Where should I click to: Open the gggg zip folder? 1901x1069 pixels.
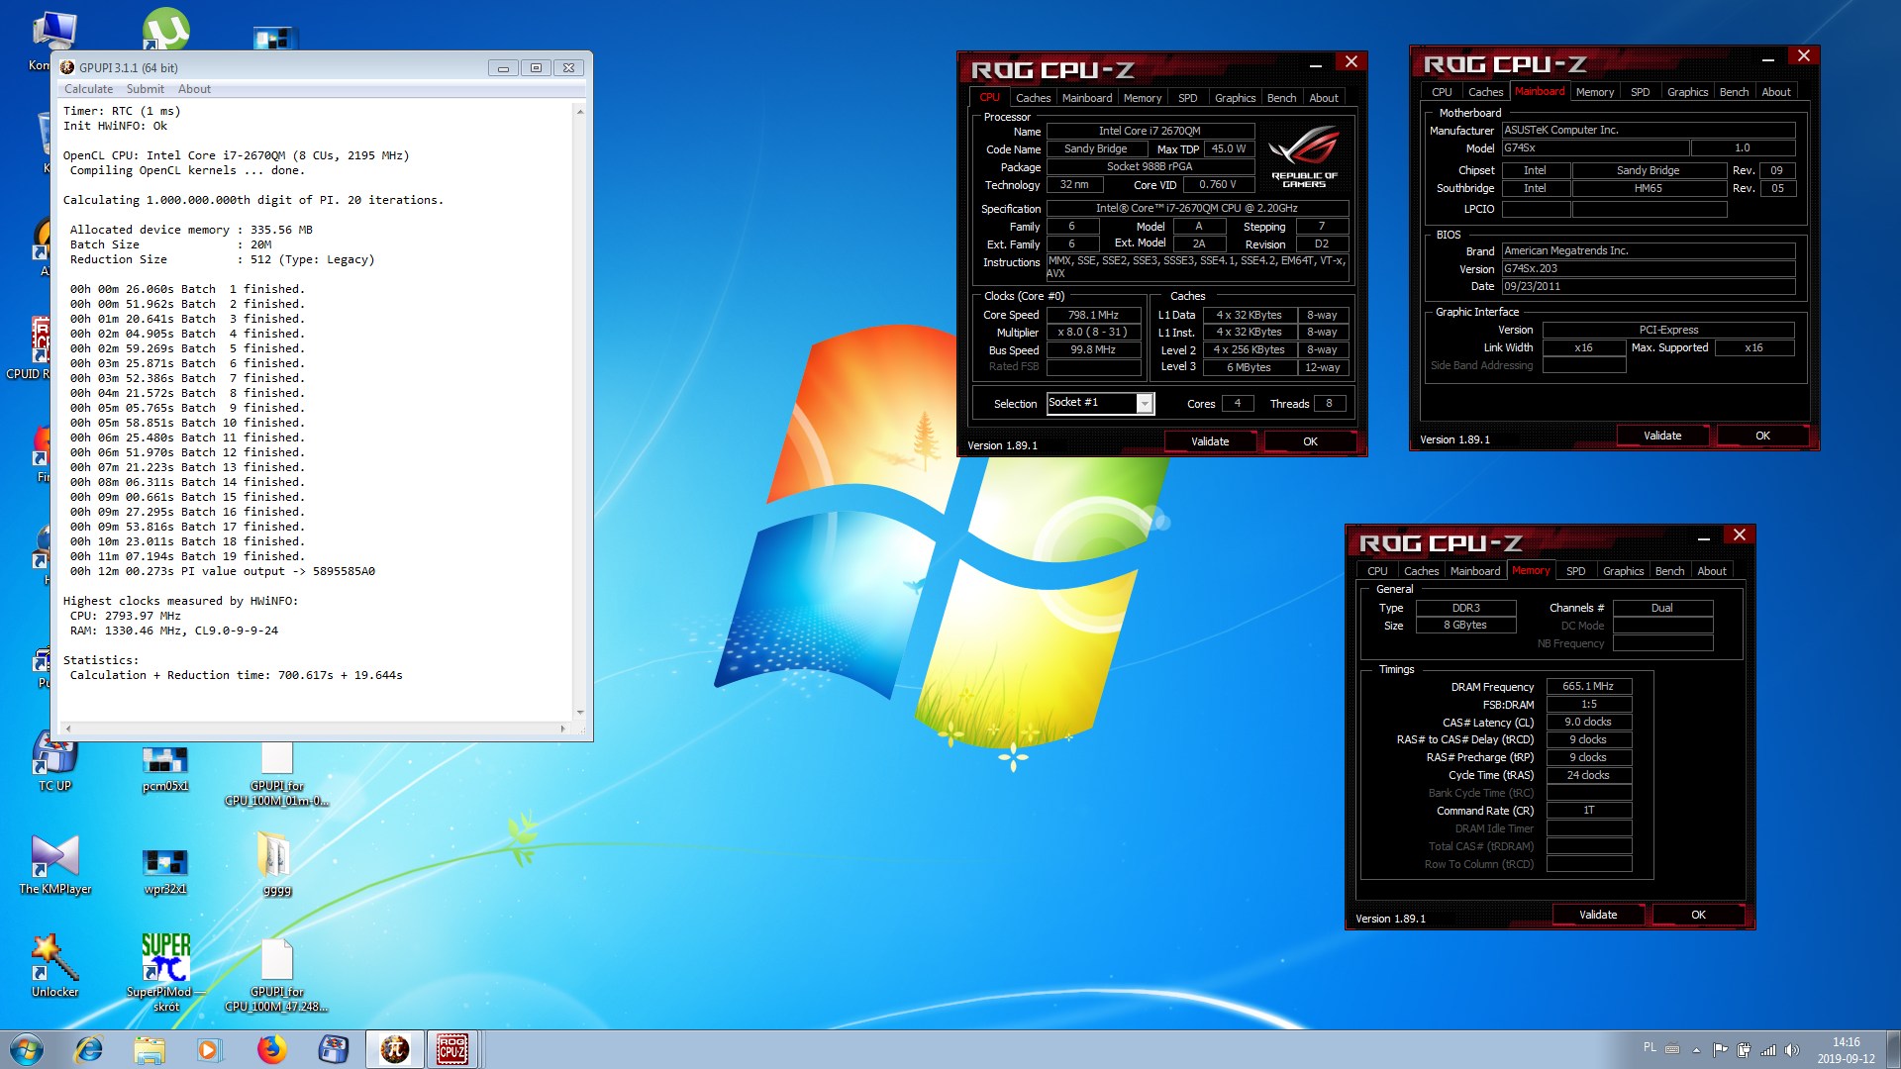276,863
